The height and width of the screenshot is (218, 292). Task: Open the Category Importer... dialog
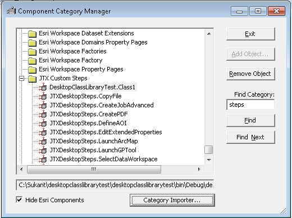point(172,200)
